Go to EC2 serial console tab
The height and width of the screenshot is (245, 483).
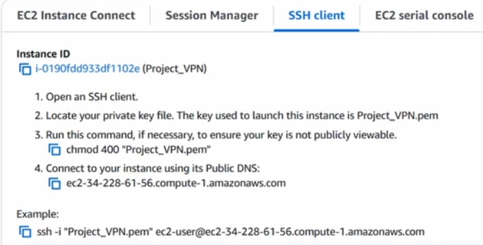point(424,15)
